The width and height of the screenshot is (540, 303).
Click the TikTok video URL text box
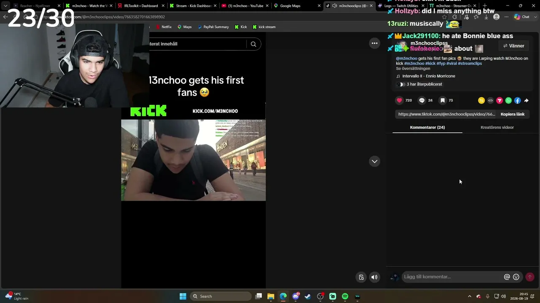(447, 114)
